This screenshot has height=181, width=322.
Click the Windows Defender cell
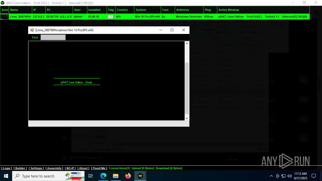[x=189, y=17]
